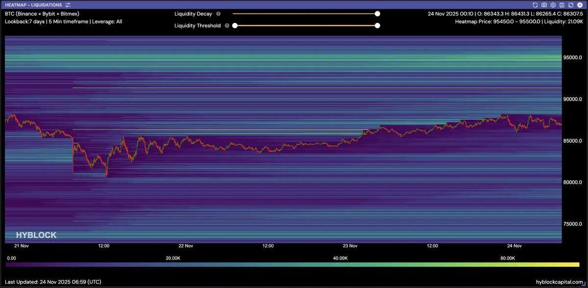Click the HEATMAP - LIQUIDATIONS title text
Image resolution: width=588 pixels, height=288 pixels.
(x=33, y=5)
